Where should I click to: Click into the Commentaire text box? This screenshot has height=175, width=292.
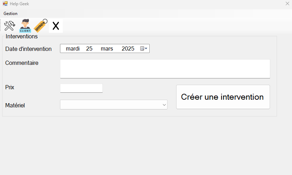pyautogui.click(x=165, y=69)
